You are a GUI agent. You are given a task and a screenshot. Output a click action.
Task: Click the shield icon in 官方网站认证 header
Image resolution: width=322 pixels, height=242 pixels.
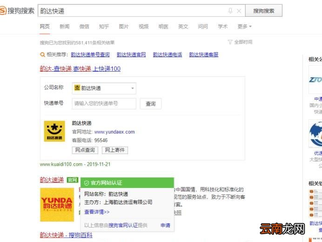point(87,183)
